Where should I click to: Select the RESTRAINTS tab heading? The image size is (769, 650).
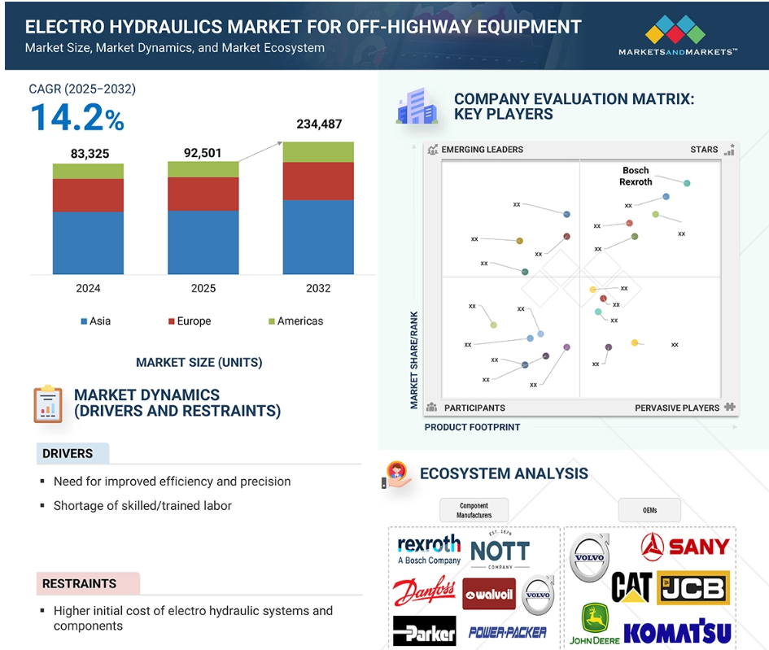pyautogui.click(x=88, y=583)
